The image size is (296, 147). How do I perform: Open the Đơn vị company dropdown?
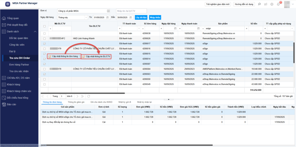[108, 11]
